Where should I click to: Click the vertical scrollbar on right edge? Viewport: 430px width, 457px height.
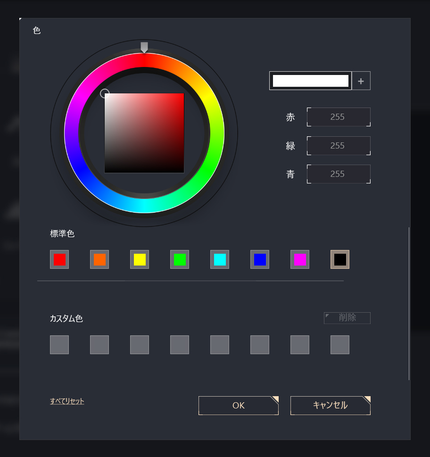[x=409, y=303]
